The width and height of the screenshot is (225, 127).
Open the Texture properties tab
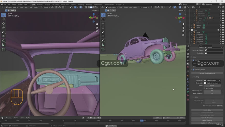click(188, 100)
